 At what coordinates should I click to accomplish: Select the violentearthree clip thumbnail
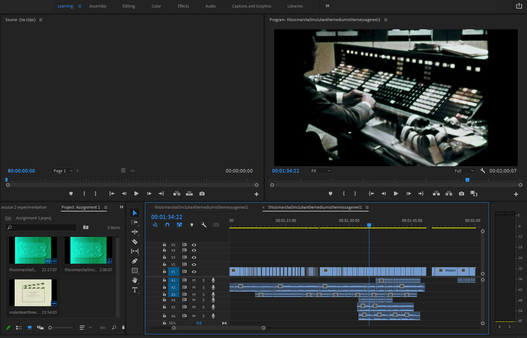[33, 293]
